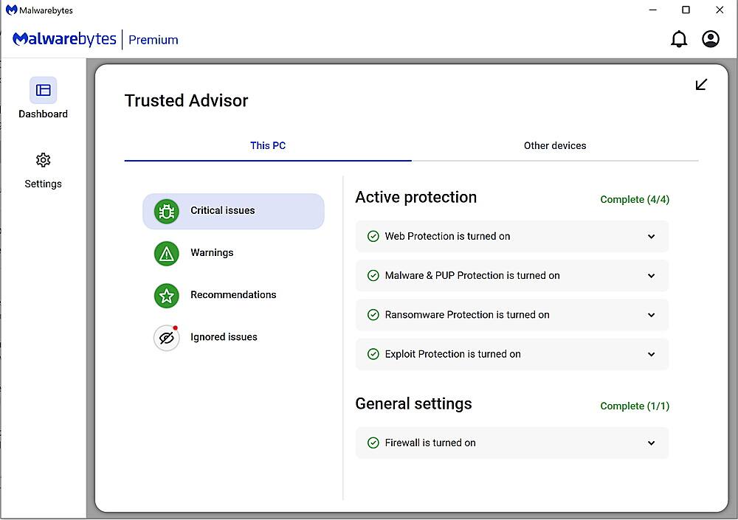Select the Warnings category
Image resolution: width=738 pixels, height=520 pixels.
[233, 253]
